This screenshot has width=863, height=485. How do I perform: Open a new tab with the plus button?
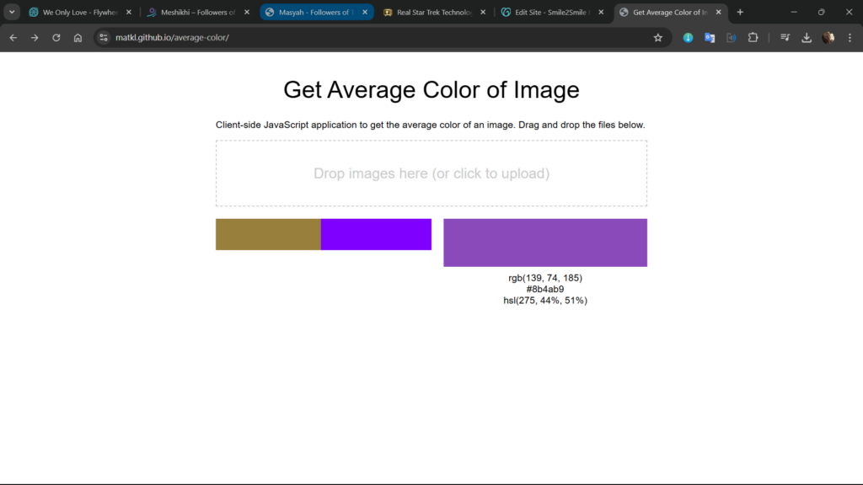point(740,13)
